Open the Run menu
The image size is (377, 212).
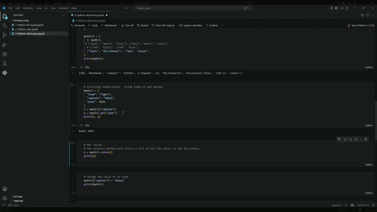tap(53, 8)
